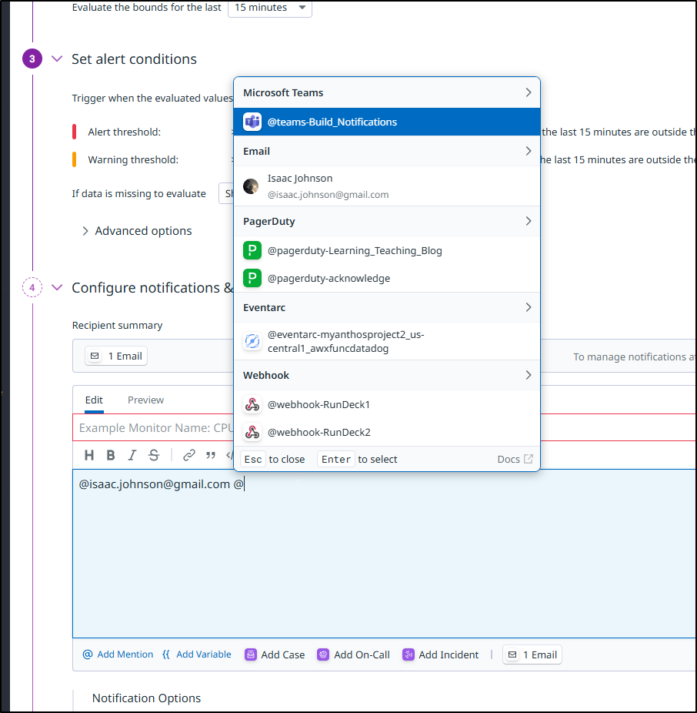
Task: Select @webhook-RunDeck1 mention
Action: [x=387, y=405]
